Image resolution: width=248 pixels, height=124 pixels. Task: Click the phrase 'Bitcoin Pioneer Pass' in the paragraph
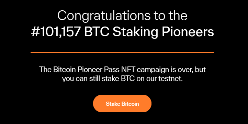coord(86,70)
